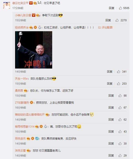The width and height of the screenshot is (133, 159).
Task: Like the top comment with 5505 likes
Action: click(x=120, y=8)
